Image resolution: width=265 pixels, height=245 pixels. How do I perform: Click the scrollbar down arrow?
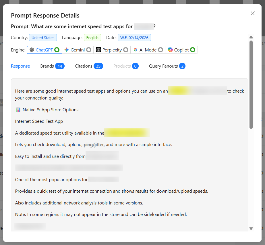tap(251, 229)
